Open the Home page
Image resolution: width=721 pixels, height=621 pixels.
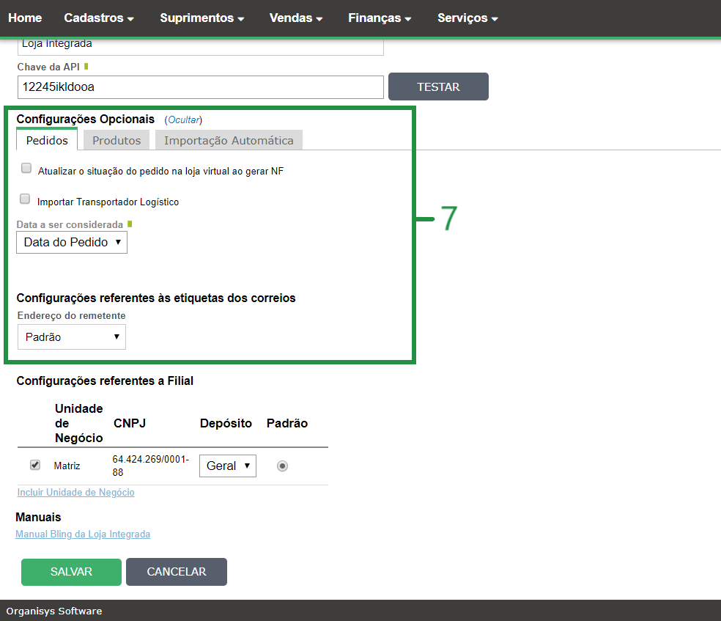[25, 18]
